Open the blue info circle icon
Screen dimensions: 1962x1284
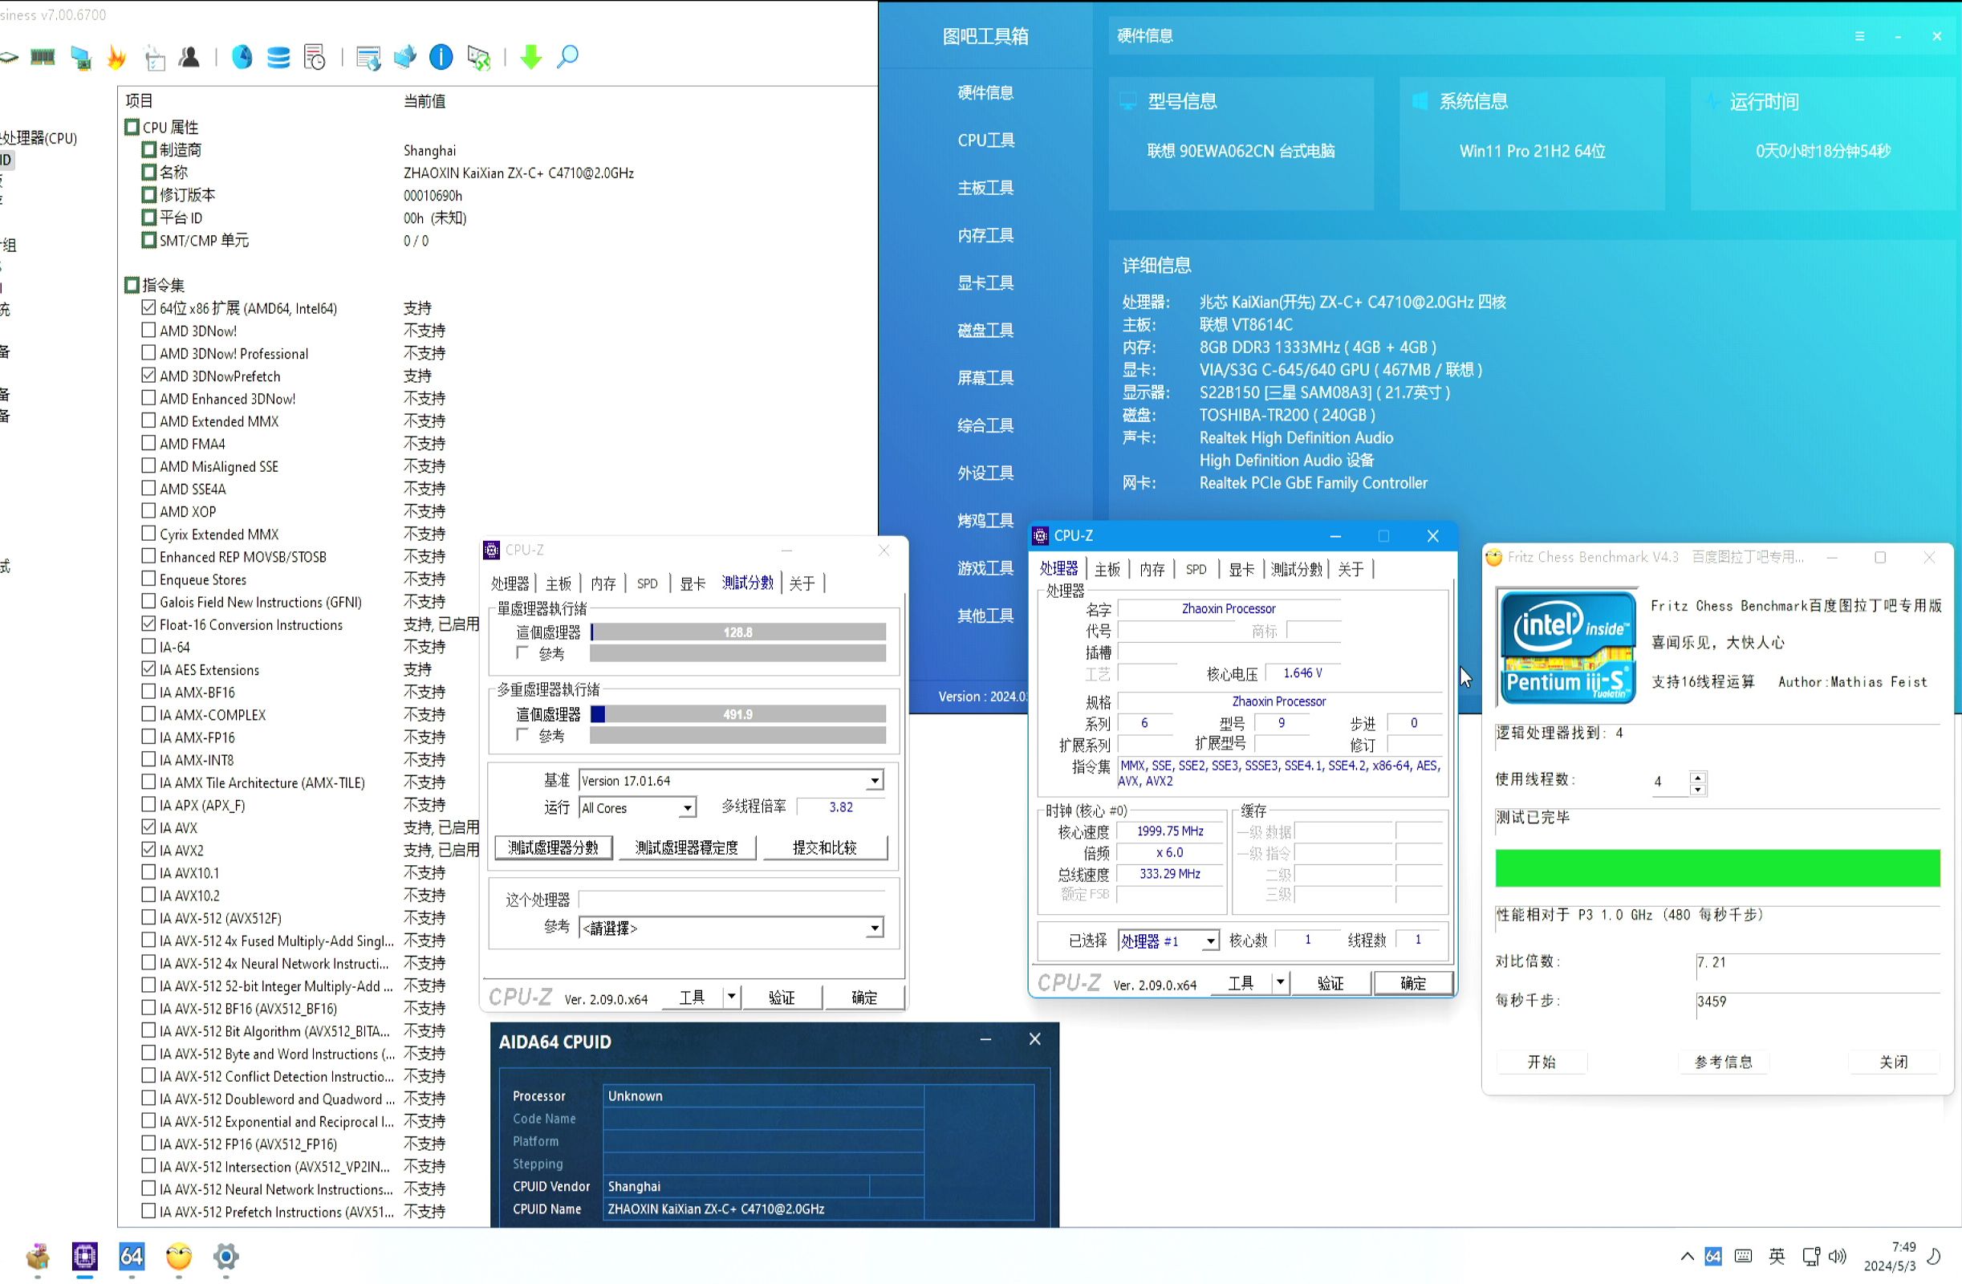tap(442, 57)
